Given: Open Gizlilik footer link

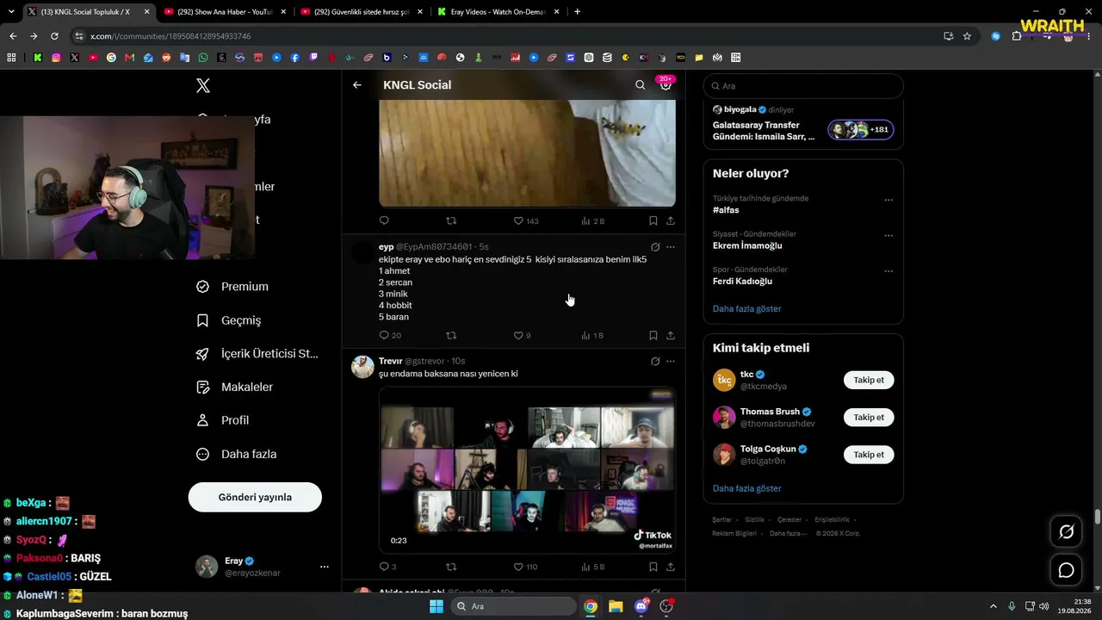Looking at the screenshot, I should click(754, 520).
